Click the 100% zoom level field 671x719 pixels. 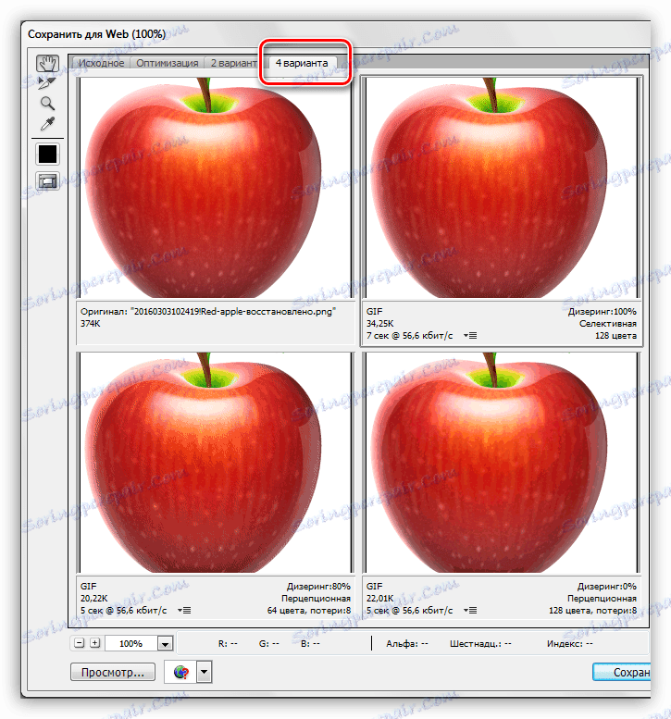coord(131,643)
